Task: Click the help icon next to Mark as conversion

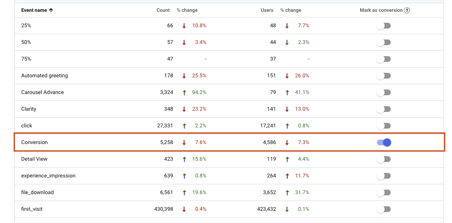Action: pyautogui.click(x=407, y=10)
